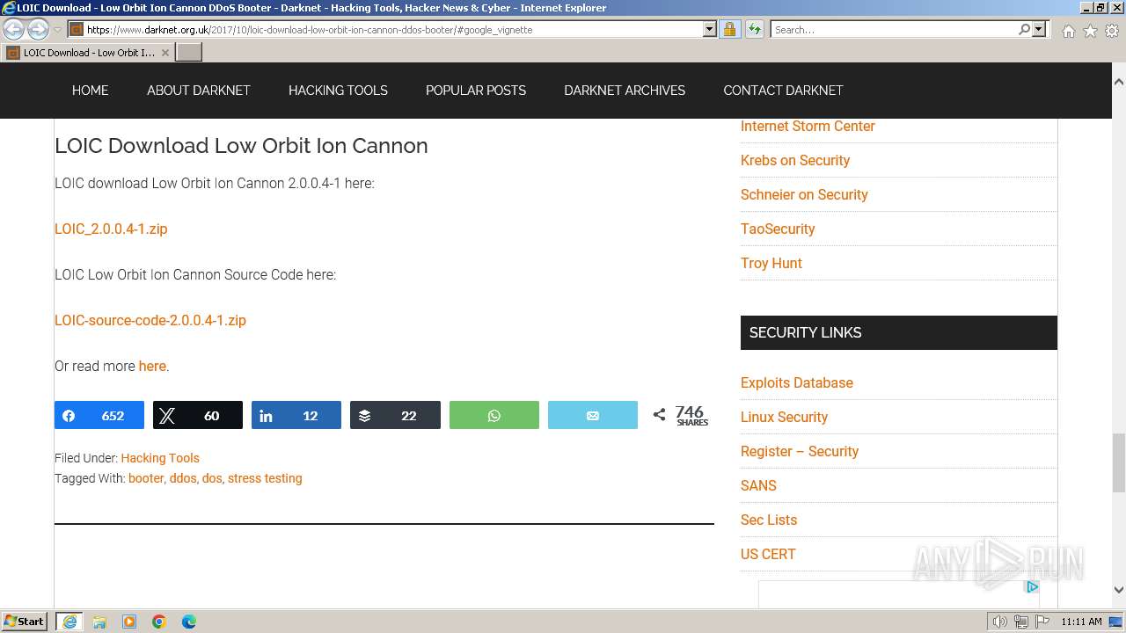
Task: Open the HOME menu item
Action: (x=90, y=91)
